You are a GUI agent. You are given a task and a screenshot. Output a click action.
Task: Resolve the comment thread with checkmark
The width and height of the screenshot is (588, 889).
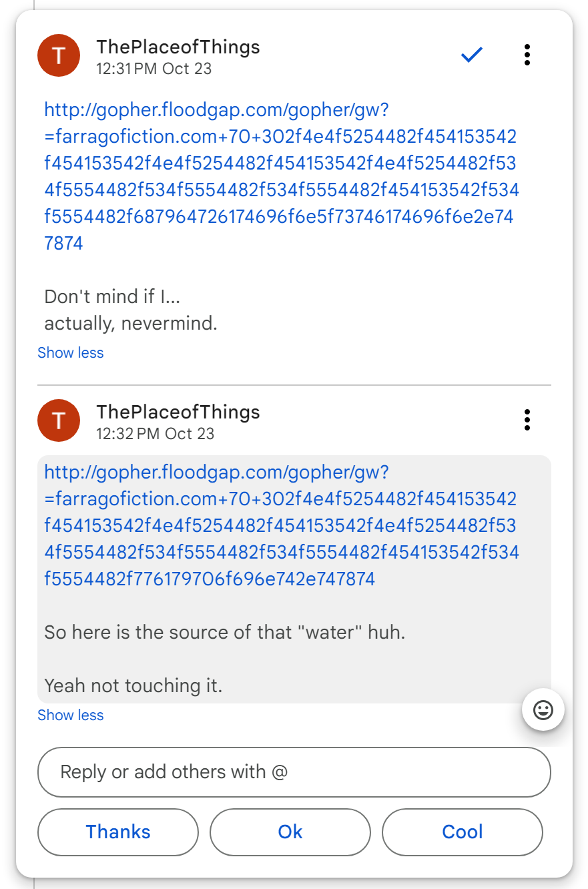click(x=471, y=55)
